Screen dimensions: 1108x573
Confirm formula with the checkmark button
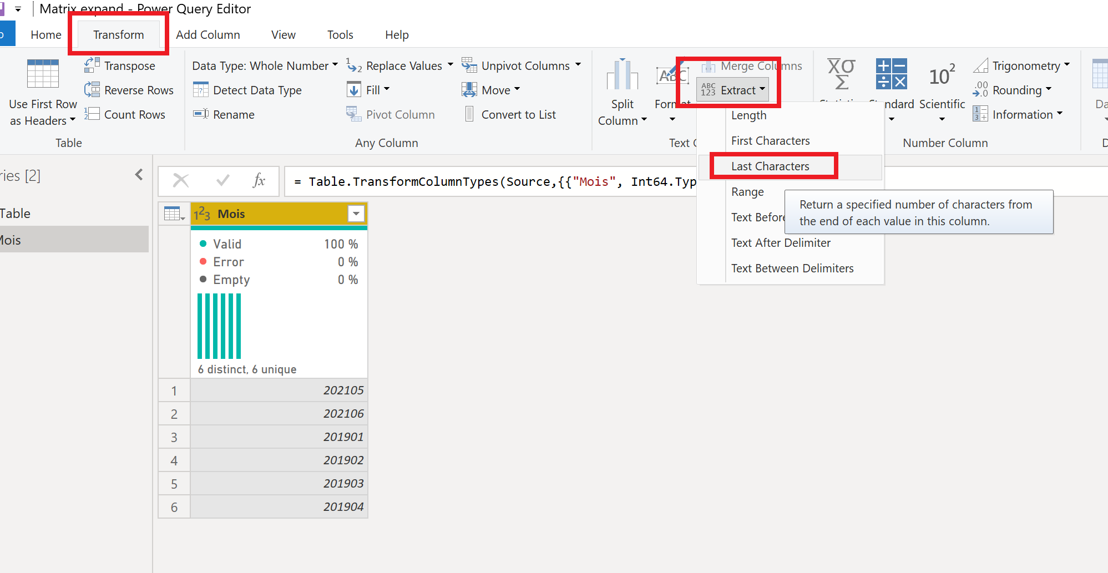(223, 181)
